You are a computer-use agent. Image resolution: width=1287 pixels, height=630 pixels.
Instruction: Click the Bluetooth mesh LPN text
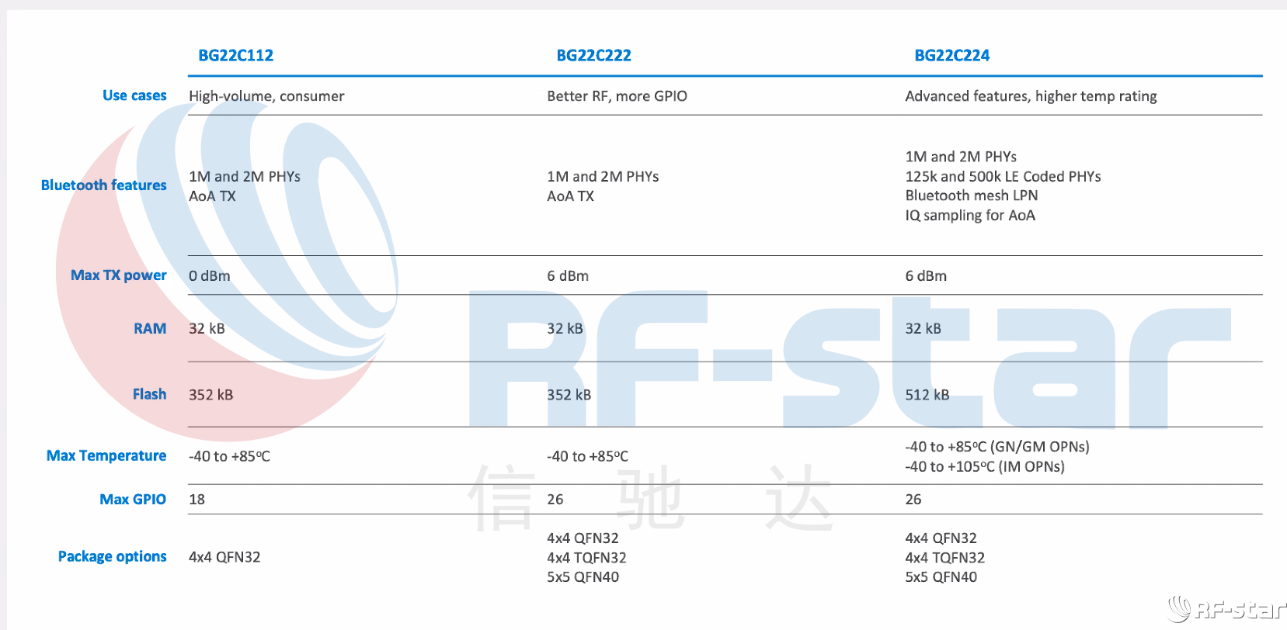971,196
